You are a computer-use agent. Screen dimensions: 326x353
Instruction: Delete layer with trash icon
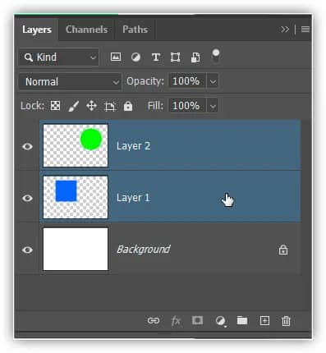(286, 321)
